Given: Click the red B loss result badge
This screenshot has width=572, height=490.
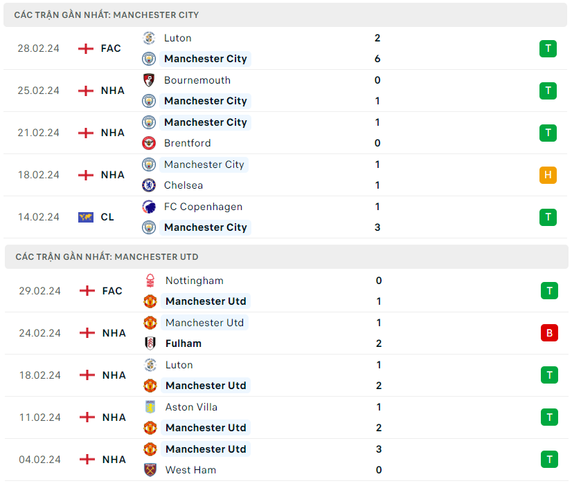Looking at the screenshot, I should (549, 333).
